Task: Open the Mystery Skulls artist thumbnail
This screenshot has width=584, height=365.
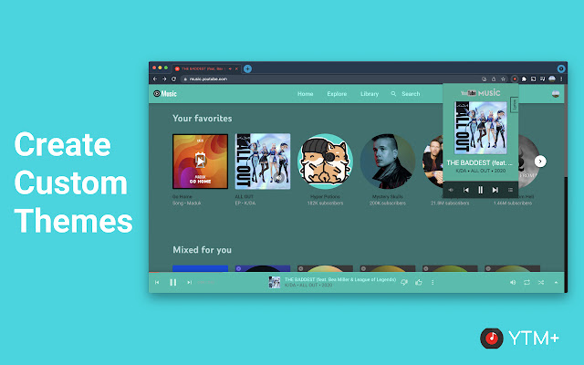Action: [x=388, y=162]
